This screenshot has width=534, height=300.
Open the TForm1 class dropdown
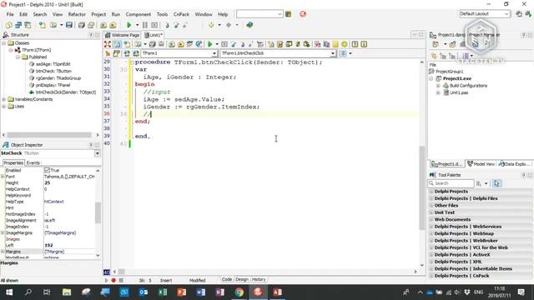[x=214, y=53]
